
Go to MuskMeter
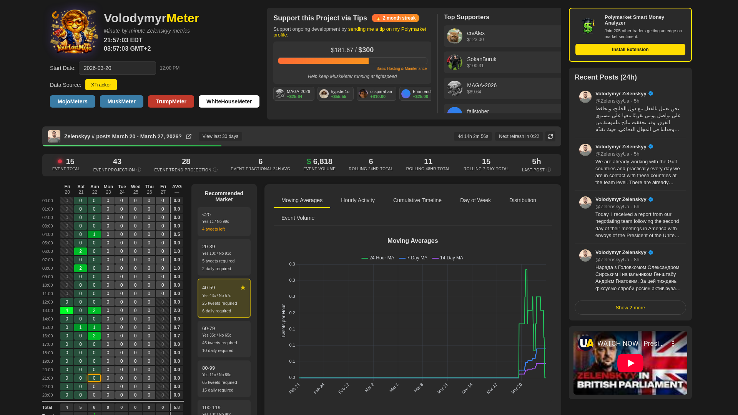point(121,101)
